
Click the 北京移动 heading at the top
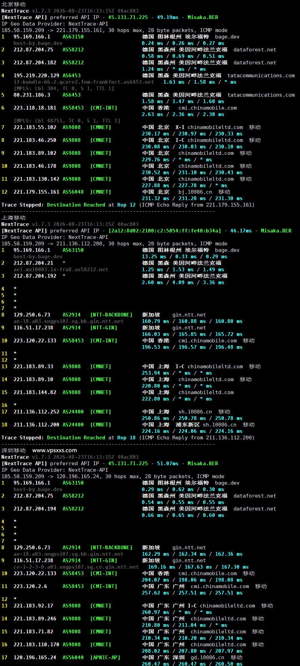14,4
